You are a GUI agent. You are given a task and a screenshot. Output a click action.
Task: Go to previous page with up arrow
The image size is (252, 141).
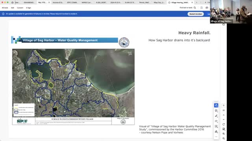[x=224, y=115]
